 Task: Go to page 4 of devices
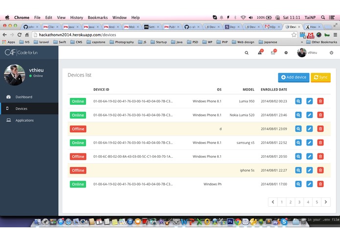(x=308, y=202)
